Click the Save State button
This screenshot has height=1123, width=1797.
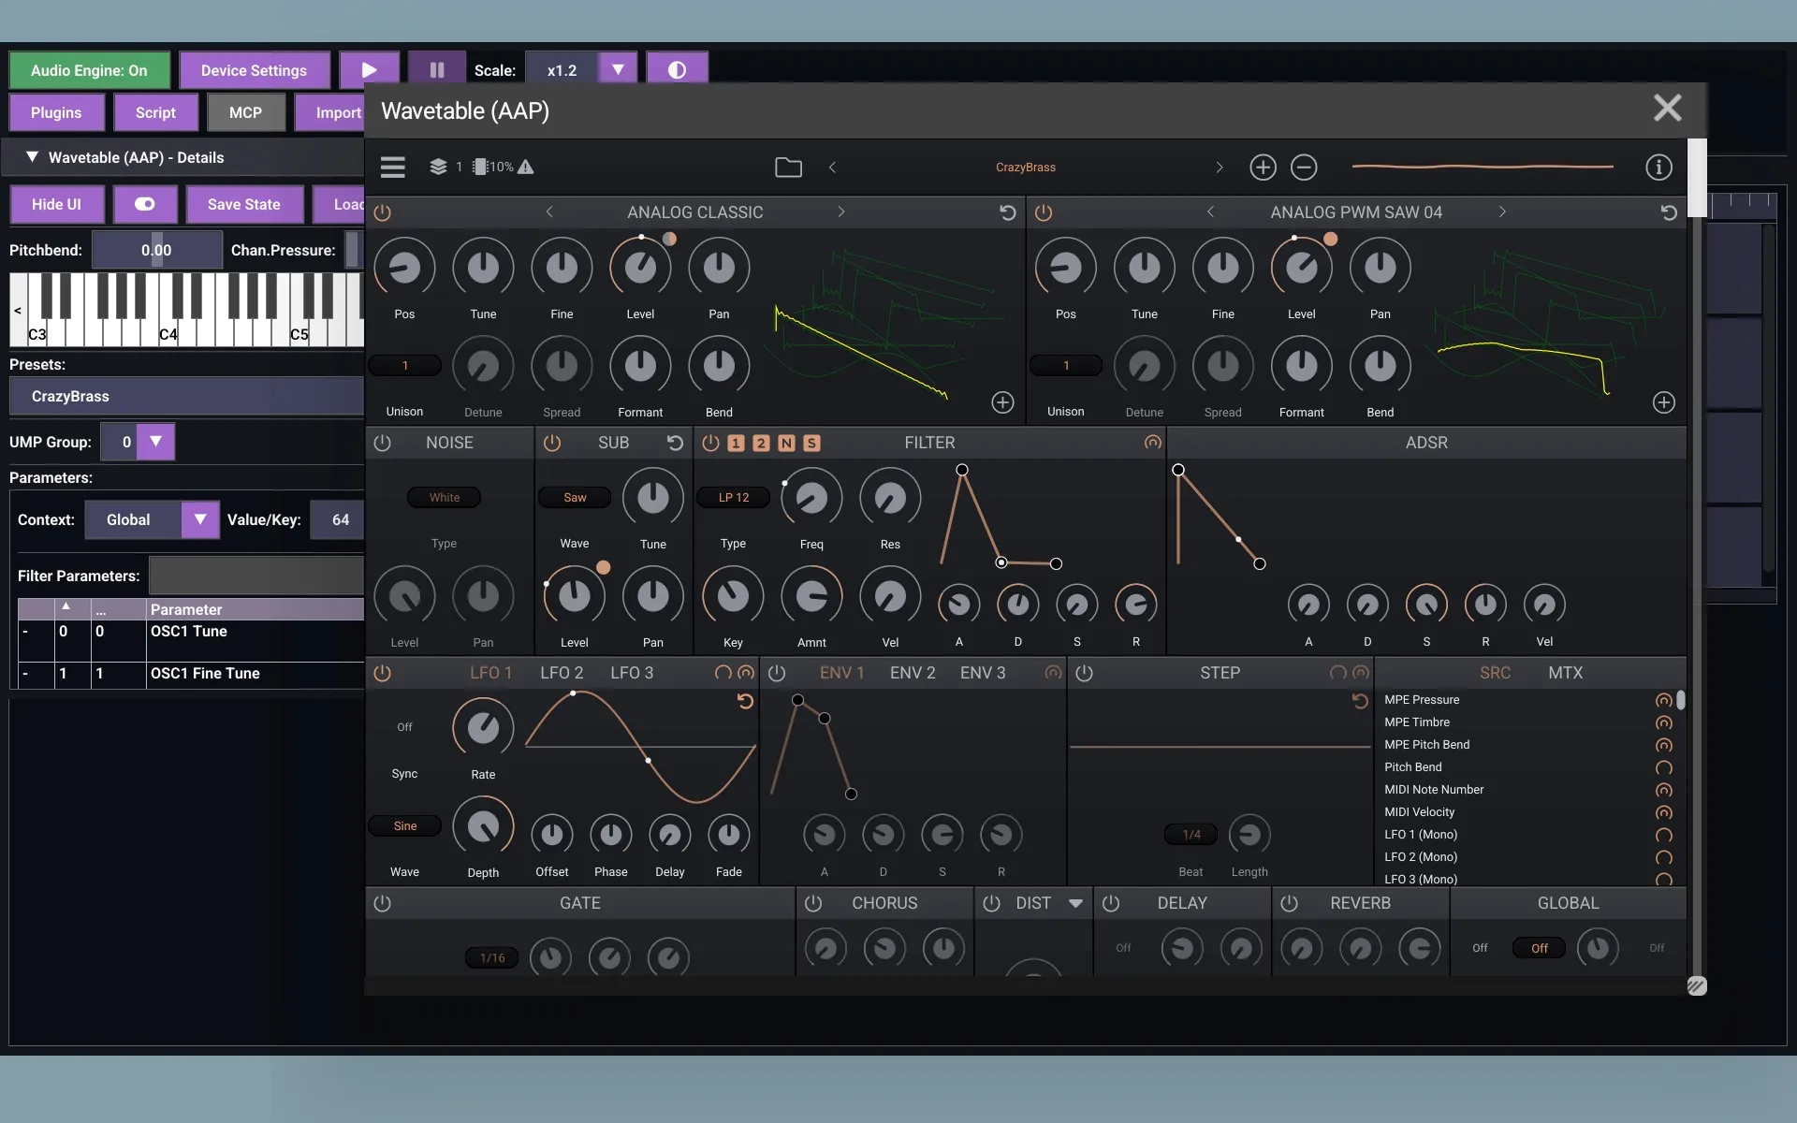coord(243,204)
